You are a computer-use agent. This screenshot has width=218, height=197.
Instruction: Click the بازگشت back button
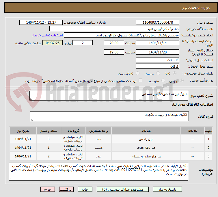click(66, 189)
